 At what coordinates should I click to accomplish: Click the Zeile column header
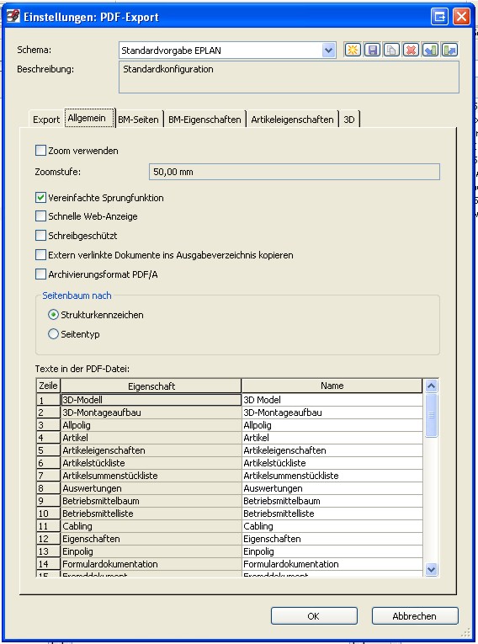coord(48,386)
